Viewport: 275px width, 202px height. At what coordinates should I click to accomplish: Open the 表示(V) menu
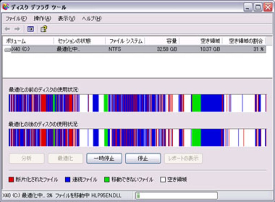[66, 19]
